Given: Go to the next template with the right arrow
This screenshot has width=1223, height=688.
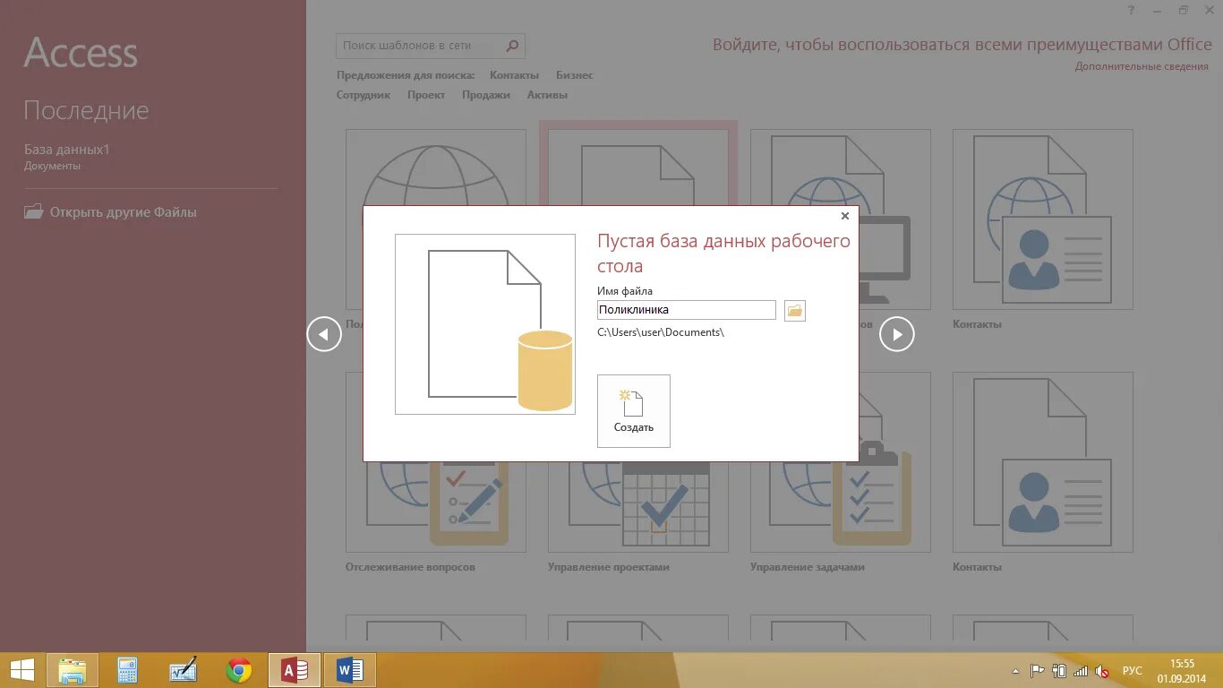Looking at the screenshot, I should (897, 334).
